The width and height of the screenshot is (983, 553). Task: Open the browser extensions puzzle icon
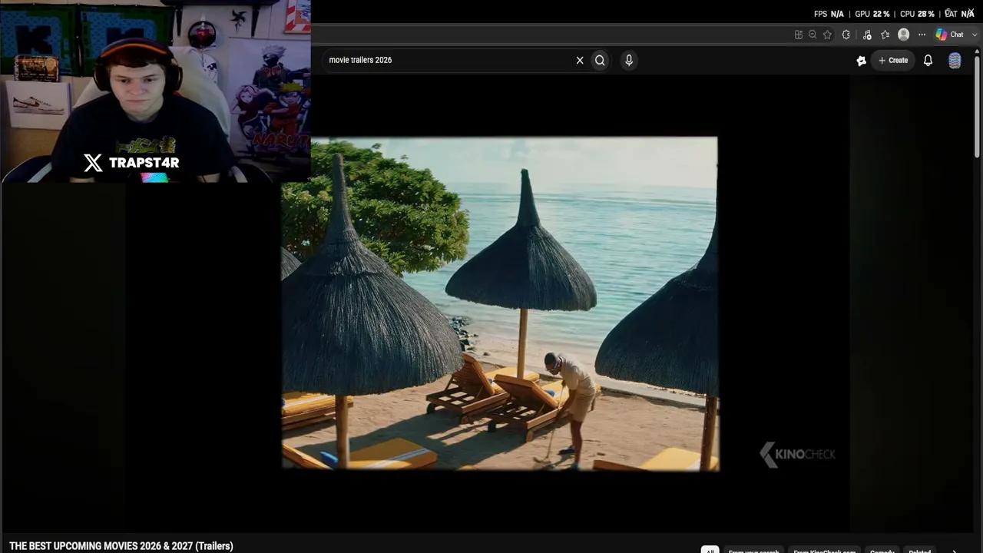coord(846,35)
